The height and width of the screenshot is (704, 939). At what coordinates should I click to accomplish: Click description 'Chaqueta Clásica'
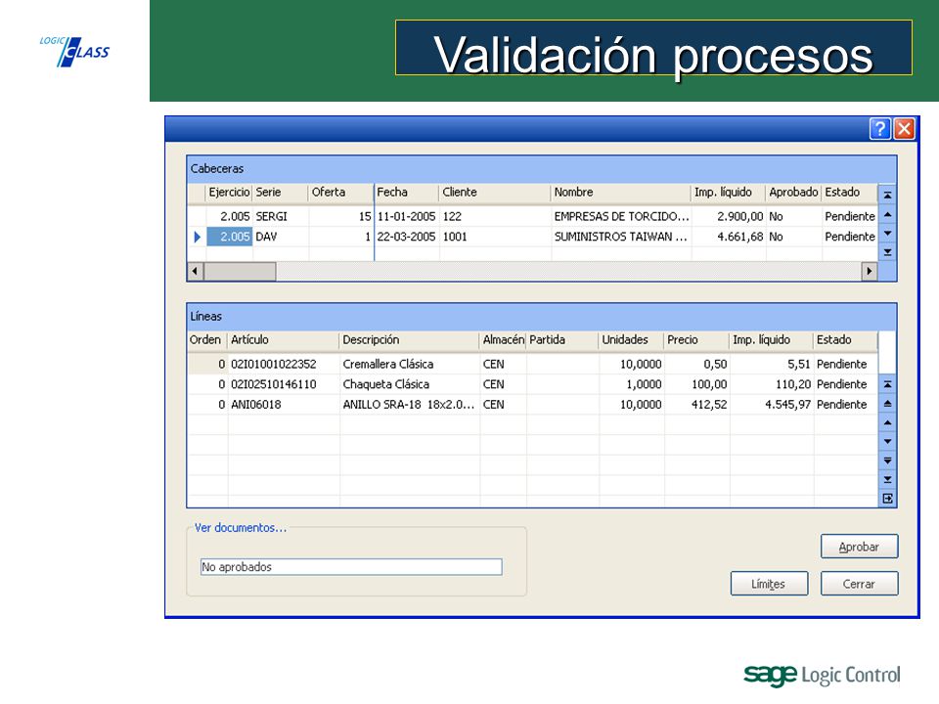(410, 384)
